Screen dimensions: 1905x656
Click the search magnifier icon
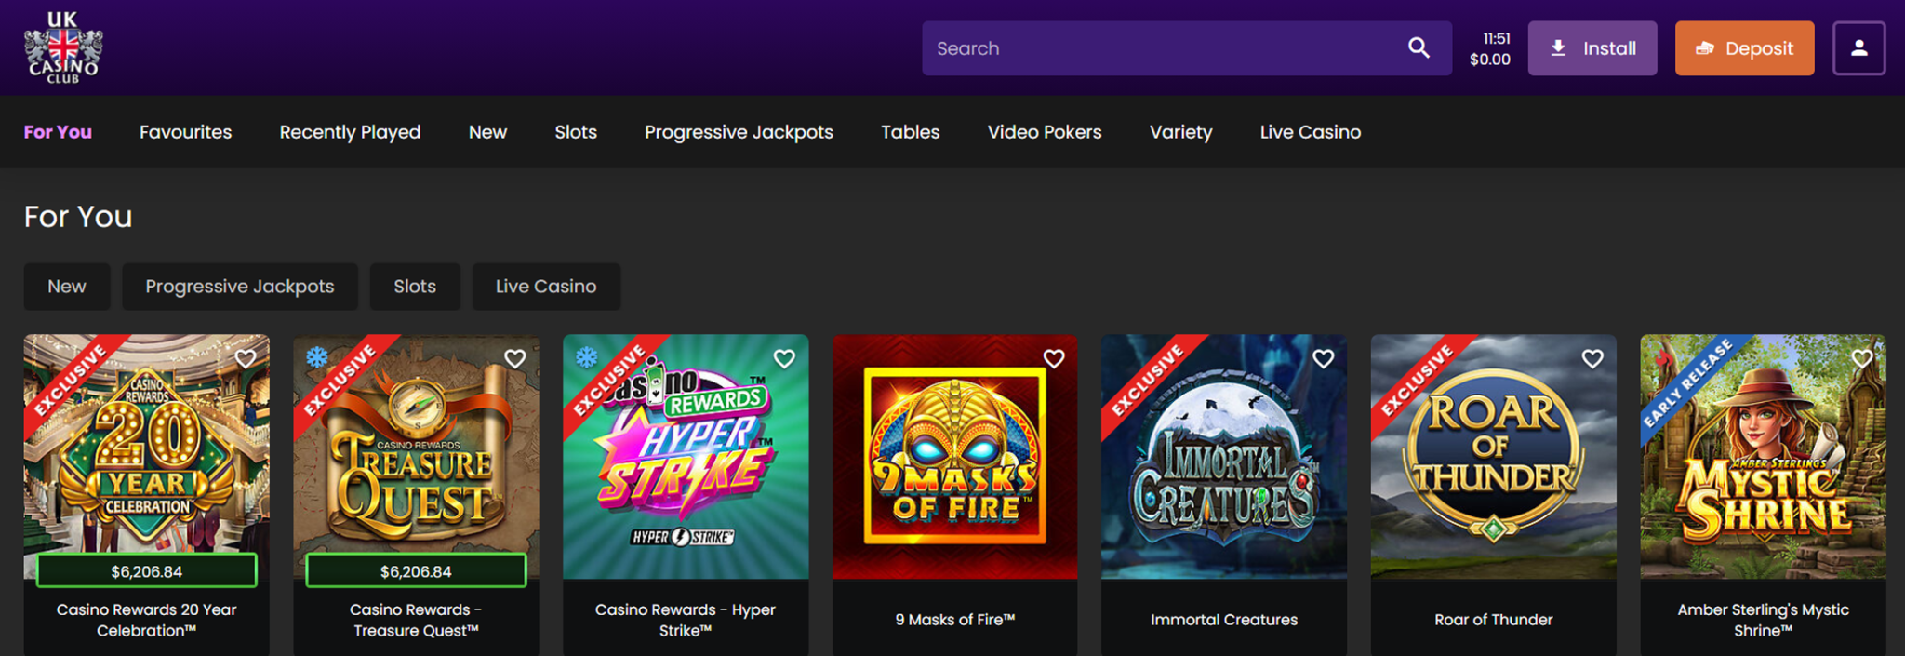pyautogui.click(x=1418, y=48)
